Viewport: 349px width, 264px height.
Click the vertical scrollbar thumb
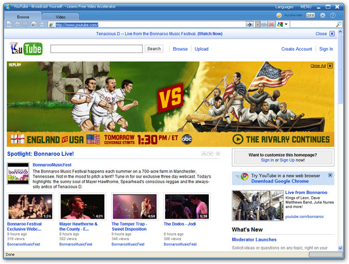[340, 69]
